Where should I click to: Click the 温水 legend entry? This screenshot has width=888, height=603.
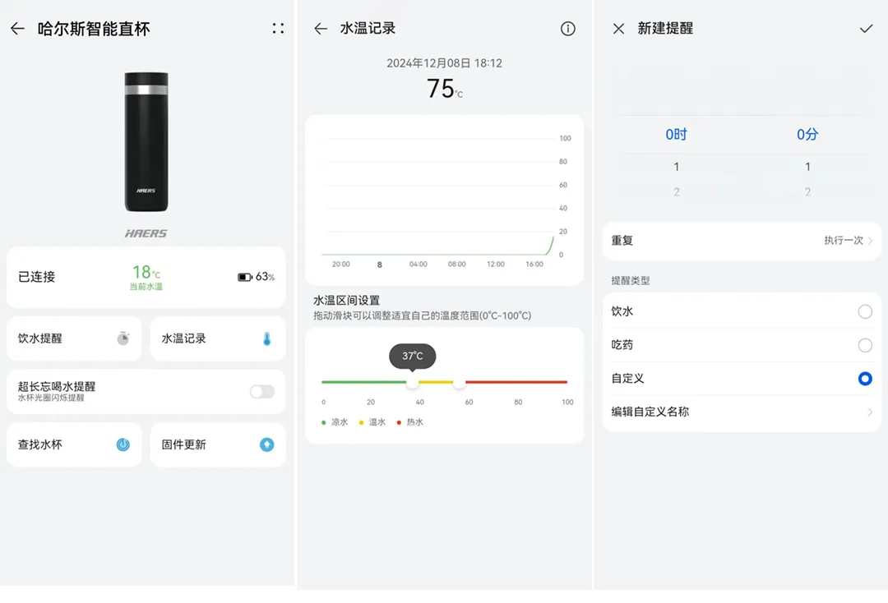(372, 422)
